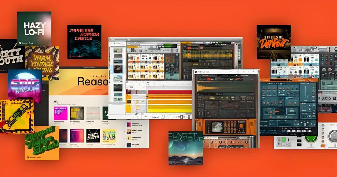Click the Grime & Garage pack artwork
The image size is (337, 177).
pyautogui.click(x=16, y=116)
